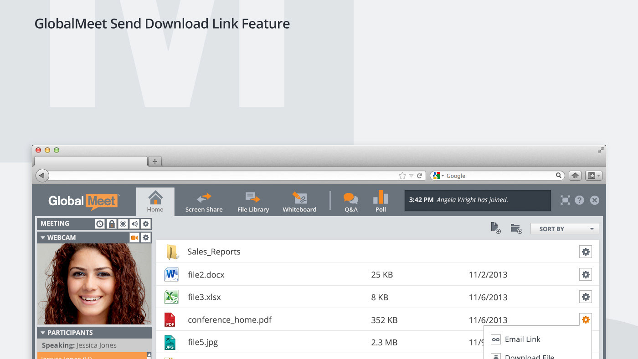Collapse the Webcam panel
The height and width of the screenshot is (359, 638).
pyautogui.click(x=43, y=238)
